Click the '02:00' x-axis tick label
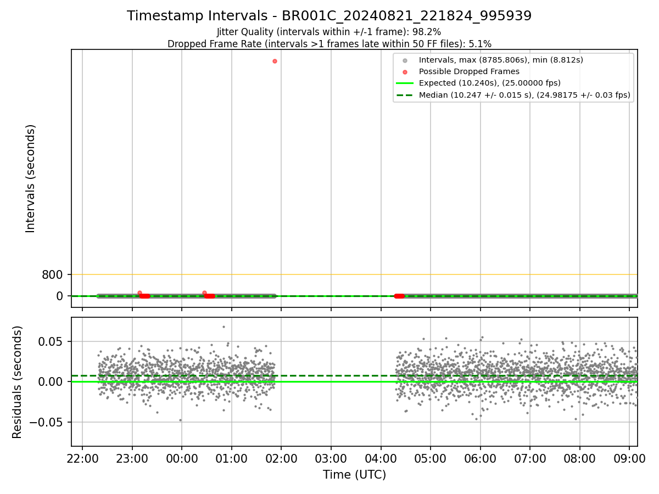The image size is (659, 494). click(x=281, y=458)
